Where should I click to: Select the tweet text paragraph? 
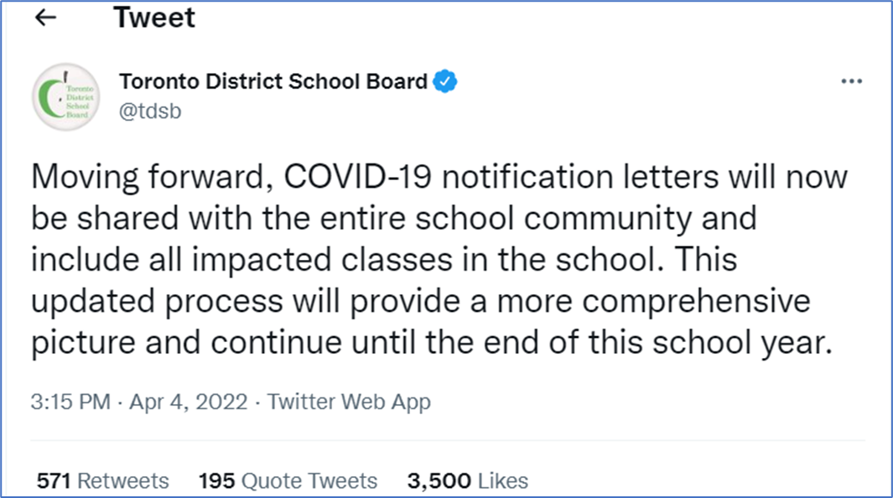coord(439,260)
